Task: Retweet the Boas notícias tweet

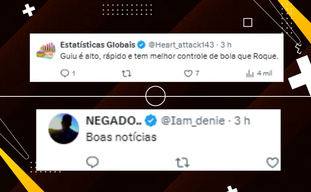Action: point(183,162)
